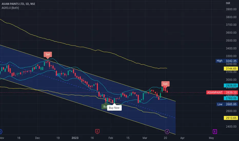Screen dimensions: 239x141
Task: Click the 2023 label on time axis
Action: (x=75, y=138)
